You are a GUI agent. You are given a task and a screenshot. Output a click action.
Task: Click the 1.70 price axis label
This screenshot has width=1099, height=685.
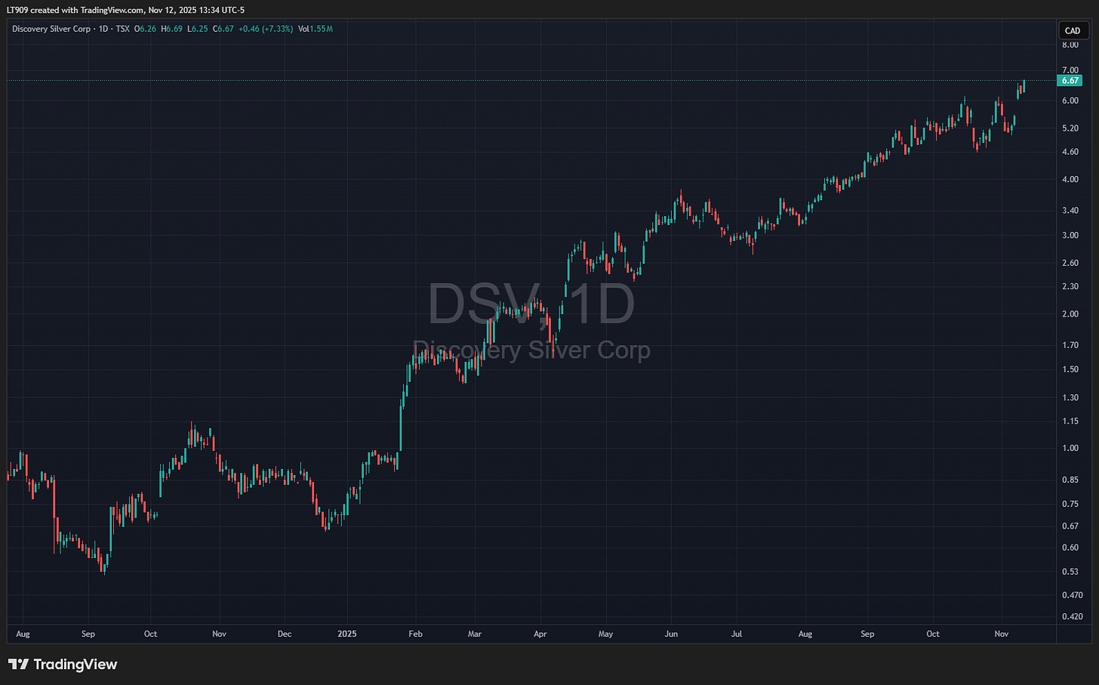(1070, 345)
